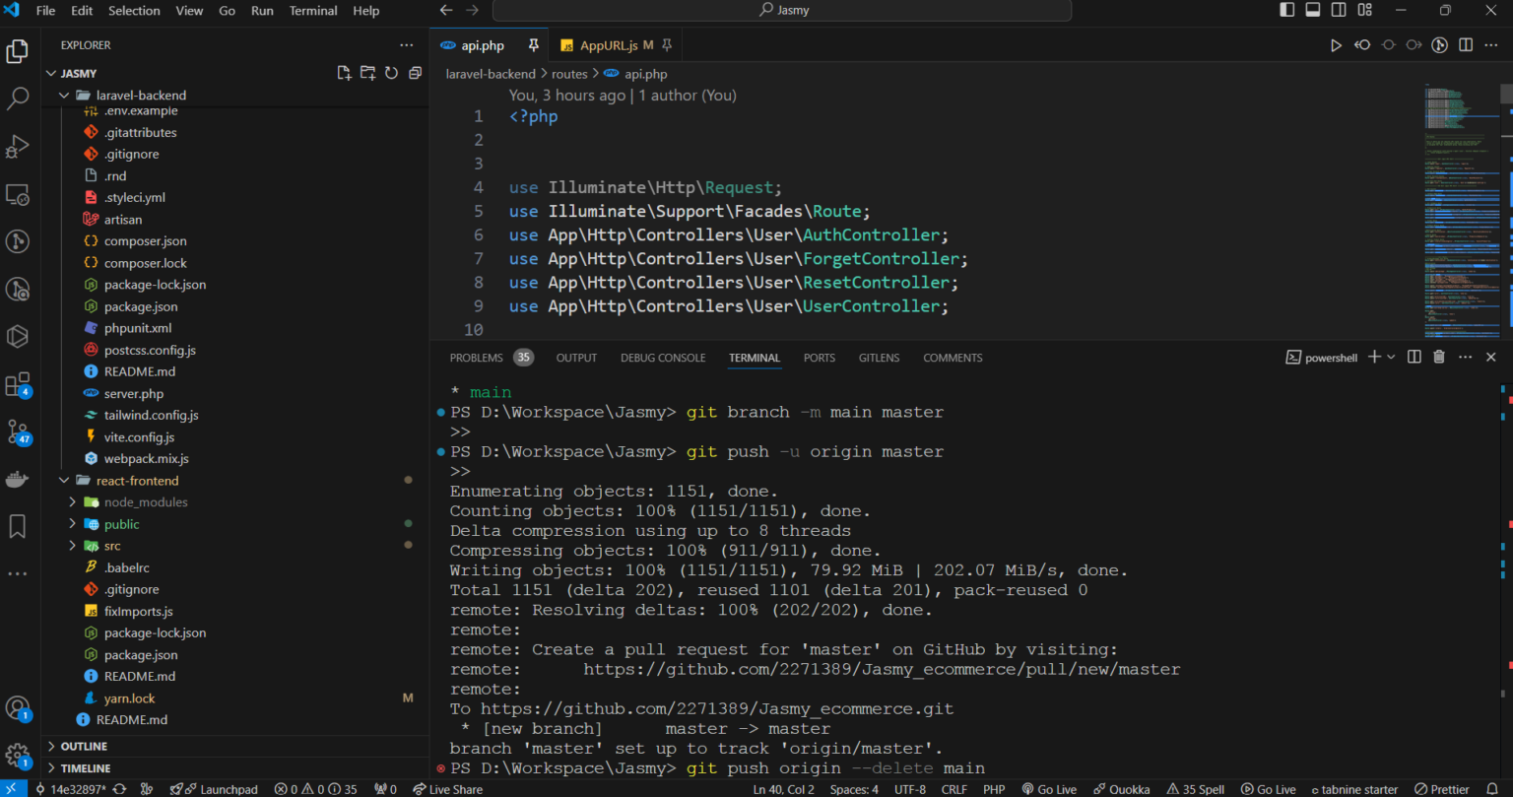Toggle panel visibility with the layout icon
This screenshot has width=1513, height=797.
pyautogui.click(x=1314, y=10)
